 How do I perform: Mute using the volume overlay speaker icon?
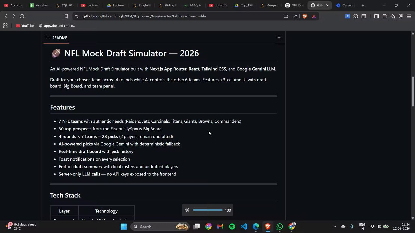(x=187, y=210)
